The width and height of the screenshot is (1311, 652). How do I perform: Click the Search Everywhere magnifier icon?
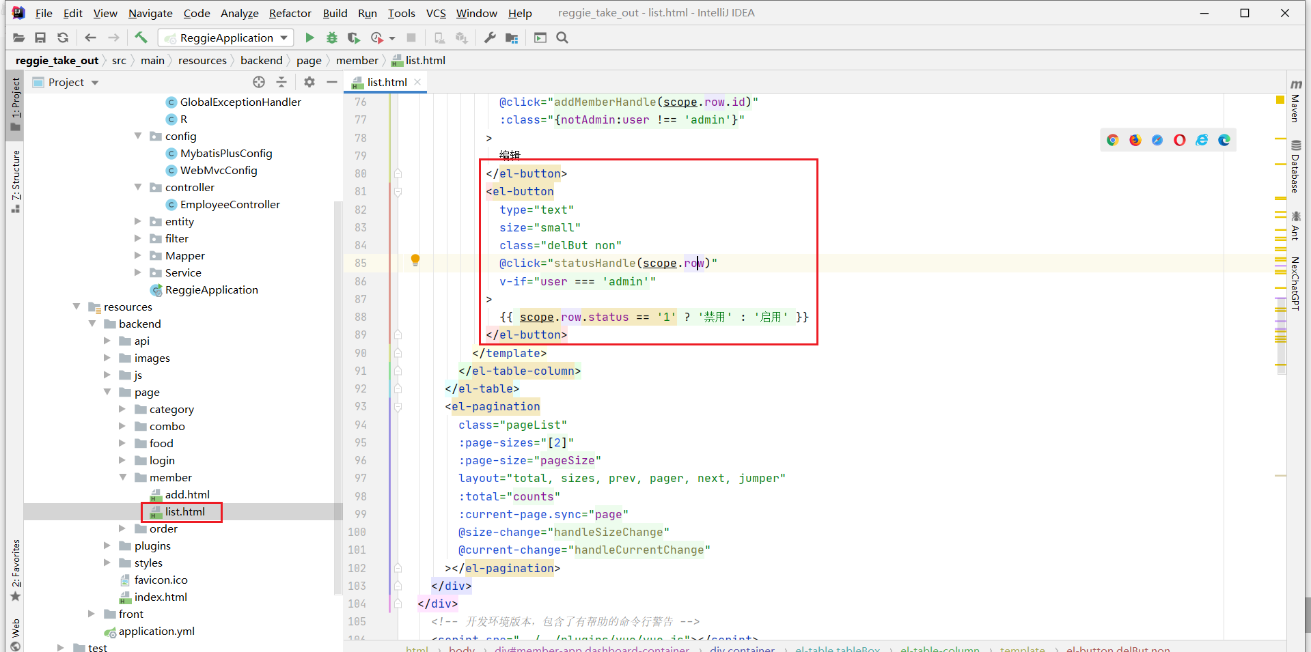pos(562,38)
